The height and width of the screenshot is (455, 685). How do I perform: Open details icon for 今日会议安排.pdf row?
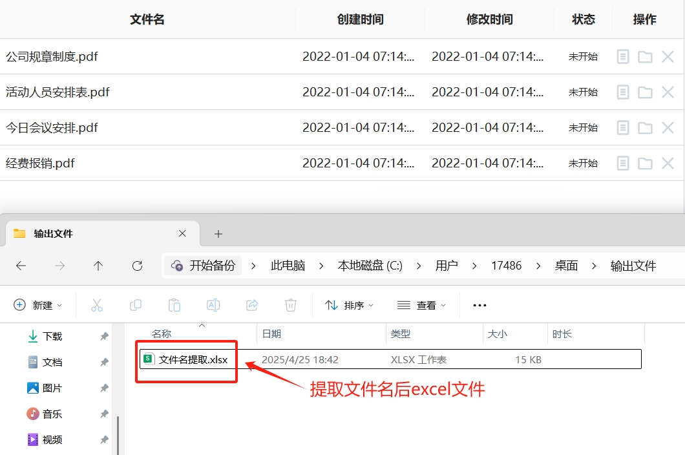[x=623, y=127]
